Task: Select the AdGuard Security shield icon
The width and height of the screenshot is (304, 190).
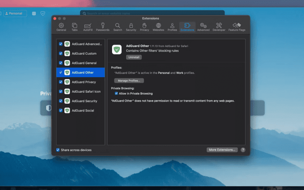Action: (x=67, y=101)
